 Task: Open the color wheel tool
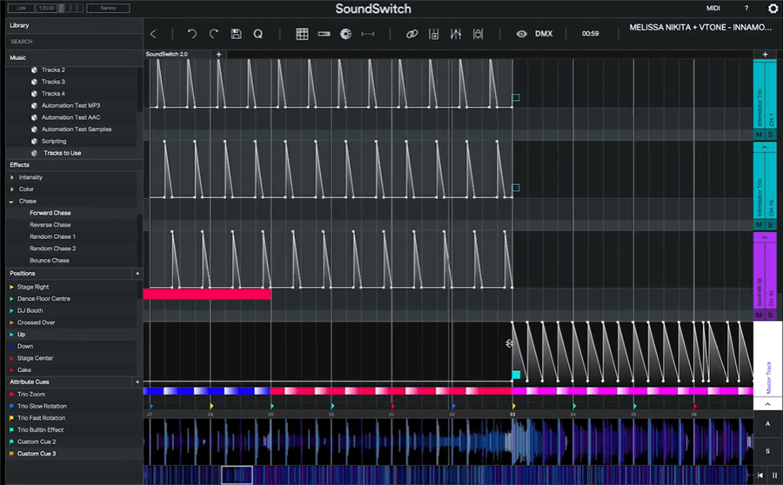tap(345, 34)
